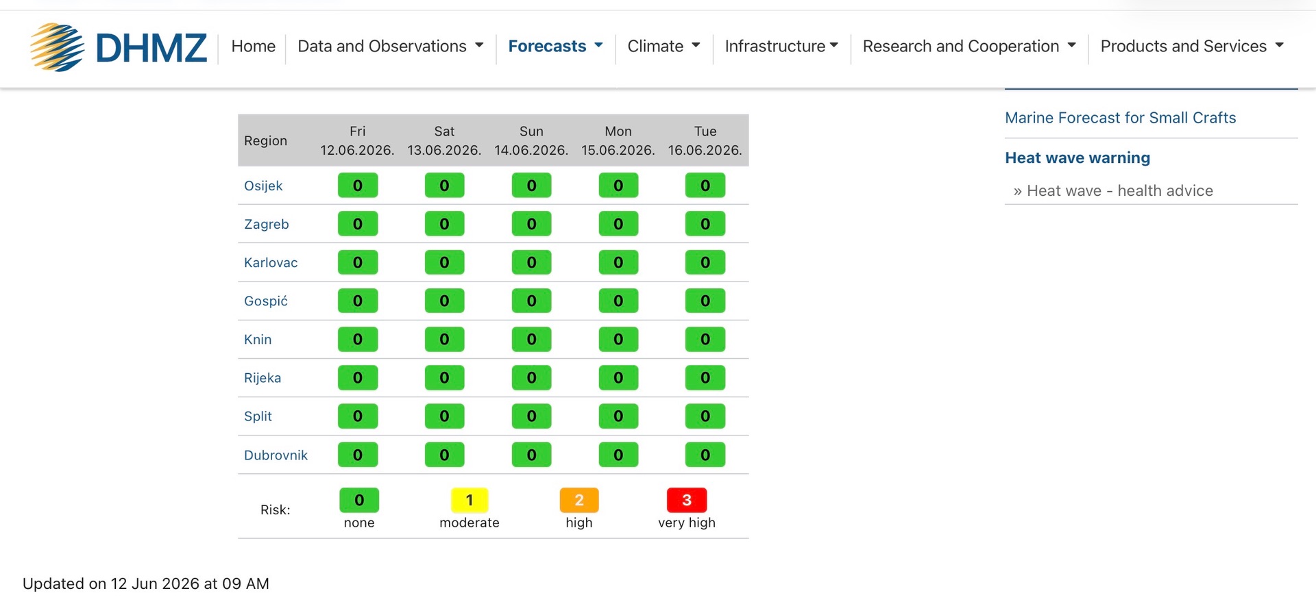This screenshot has height=604, width=1316.
Task: Click Osijek's Tuesday risk value badge
Action: (705, 186)
